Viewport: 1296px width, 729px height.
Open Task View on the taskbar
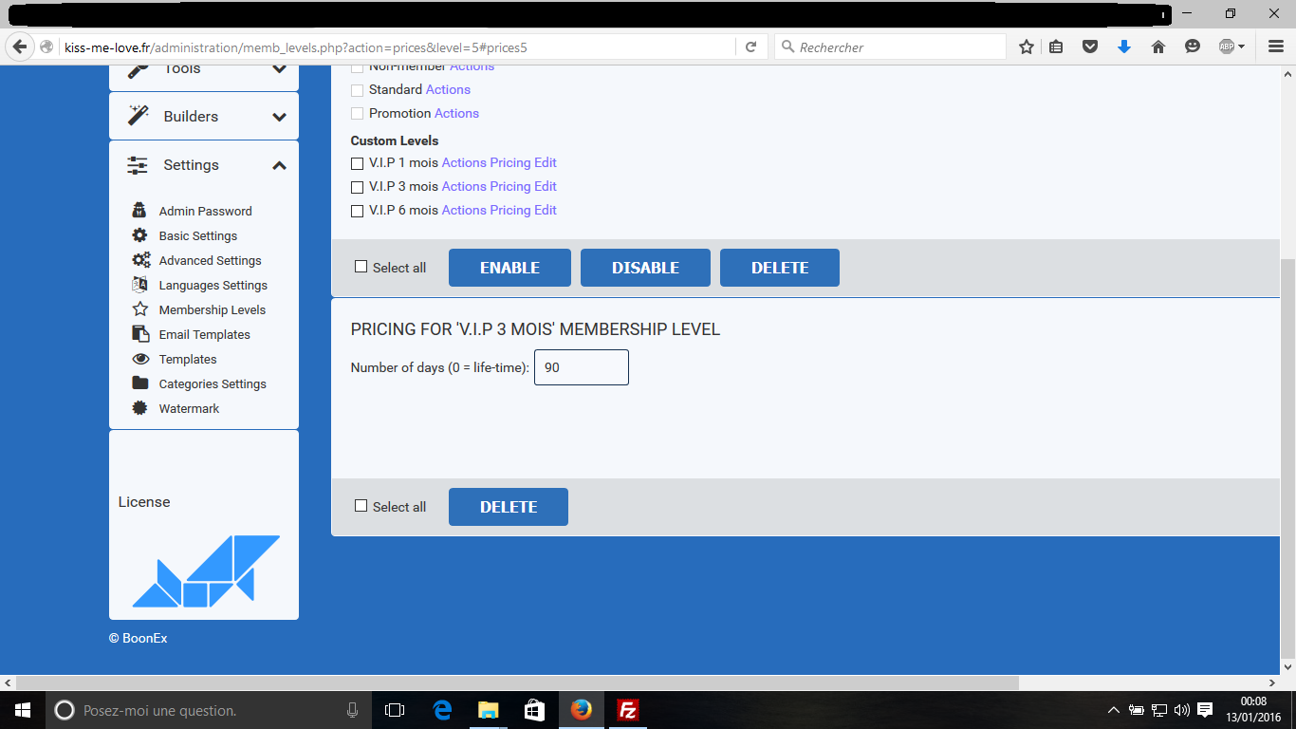(x=395, y=710)
